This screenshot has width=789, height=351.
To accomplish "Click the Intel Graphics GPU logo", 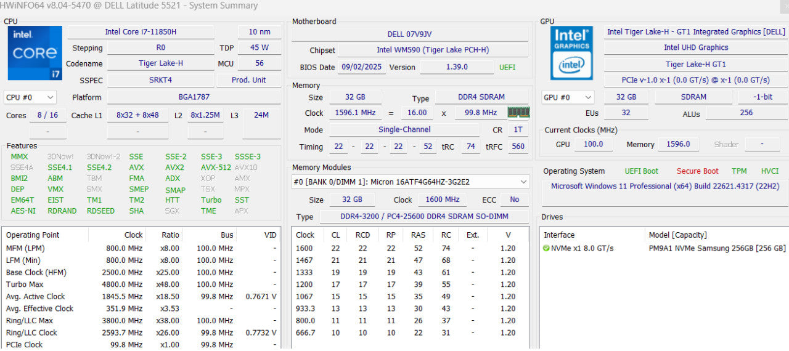I will click(571, 53).
